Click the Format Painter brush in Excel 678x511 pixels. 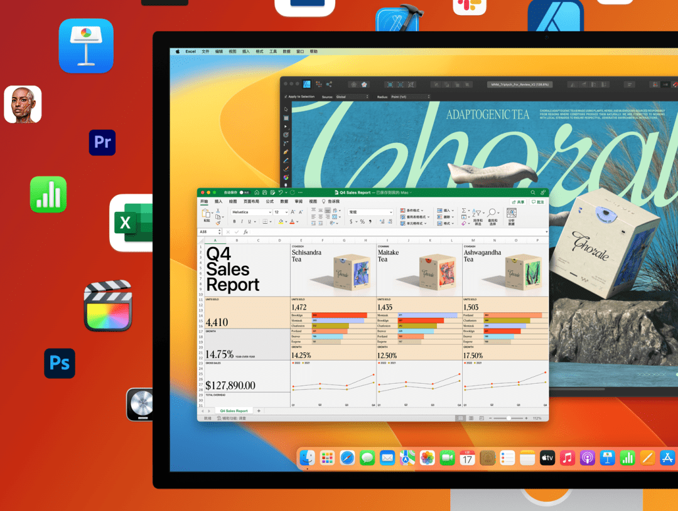point(218,223)
